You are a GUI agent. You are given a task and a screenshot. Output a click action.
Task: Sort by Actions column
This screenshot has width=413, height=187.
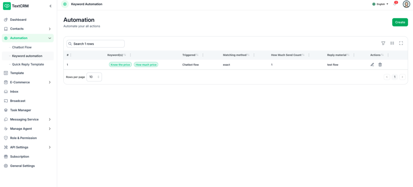[x=382, y=55]
